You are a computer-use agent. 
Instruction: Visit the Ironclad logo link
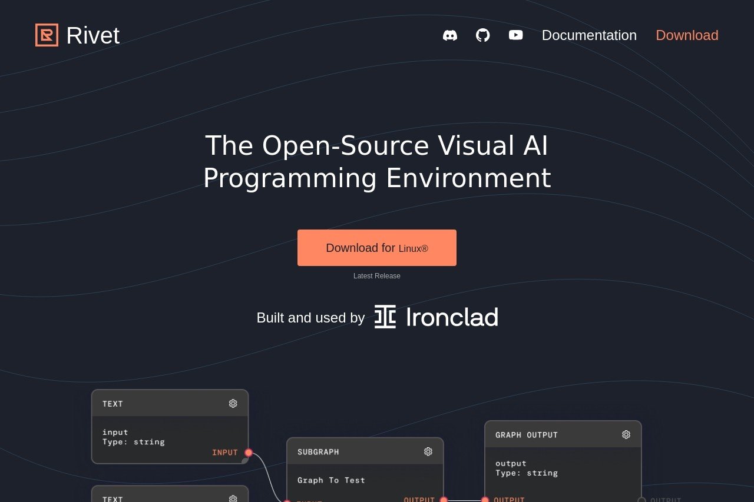click(x=436, y=317)
